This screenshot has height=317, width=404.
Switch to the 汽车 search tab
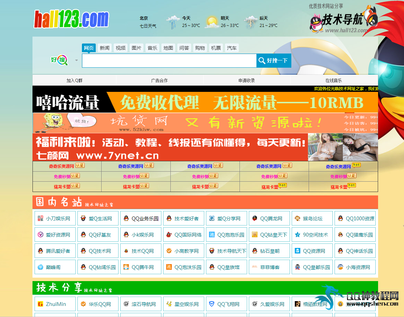click(232, 48)
